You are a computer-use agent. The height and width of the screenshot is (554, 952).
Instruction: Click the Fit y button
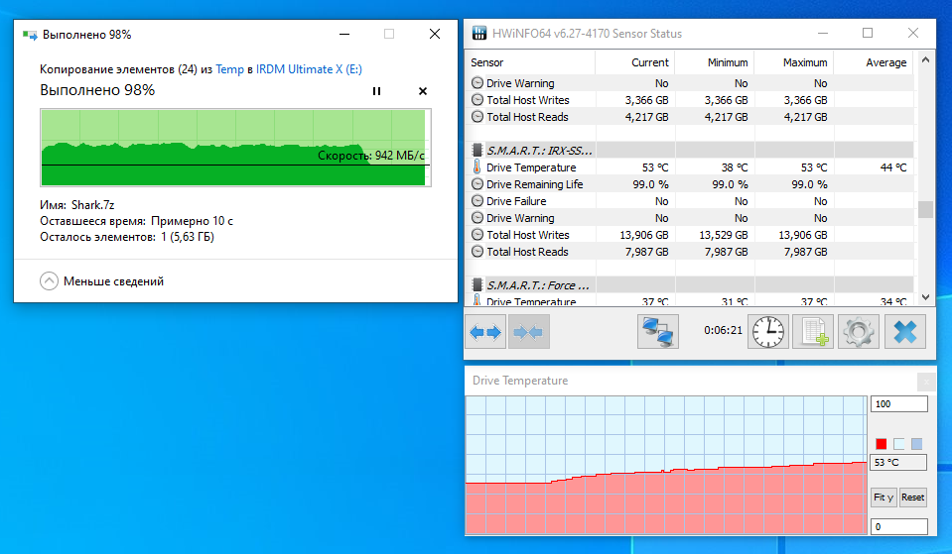(884, 498)
